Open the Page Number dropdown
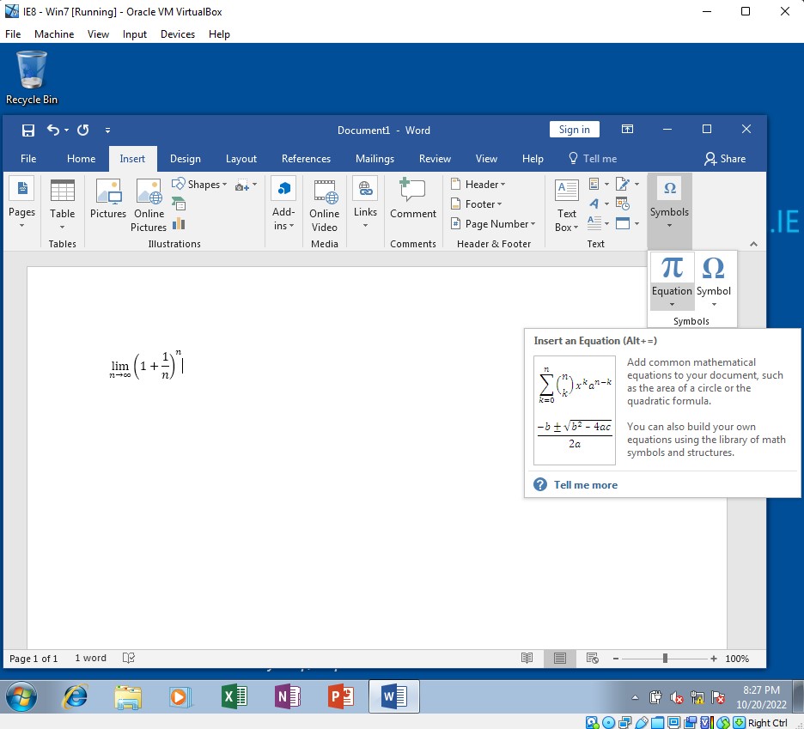804x729 pixels. click(x=492, y=224)
